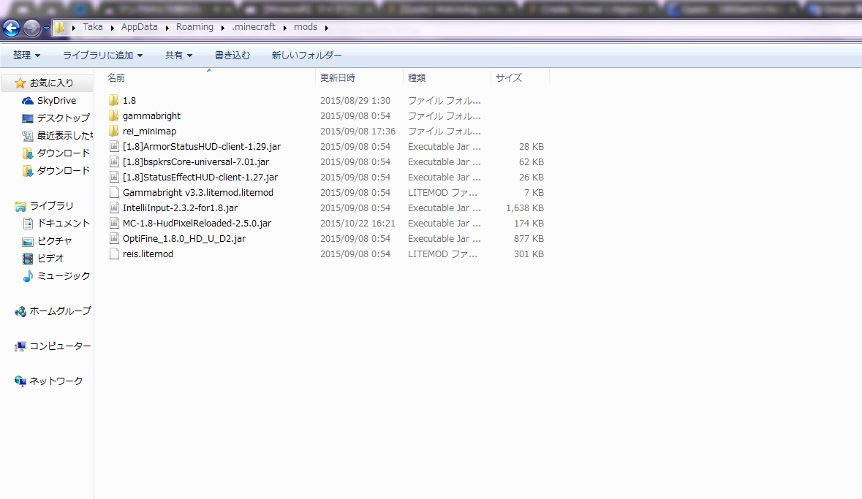The width and height of the screenshot is (862, 499).
Task: Select the gammabright folder icon
Action: (x=114, y=115)
